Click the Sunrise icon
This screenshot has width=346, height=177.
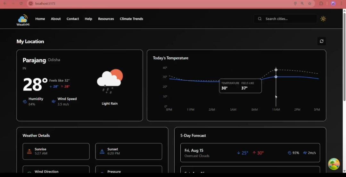click(x=29, y=151)
